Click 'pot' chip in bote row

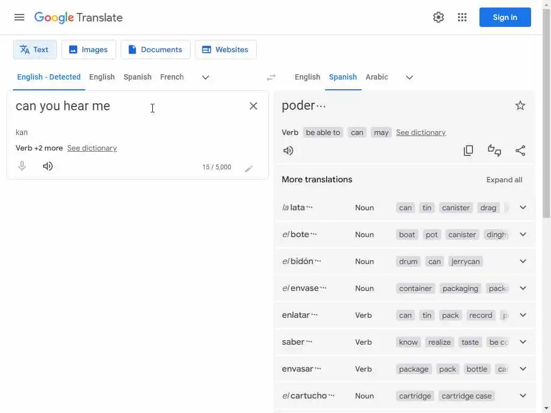click(x=432, y=234)
